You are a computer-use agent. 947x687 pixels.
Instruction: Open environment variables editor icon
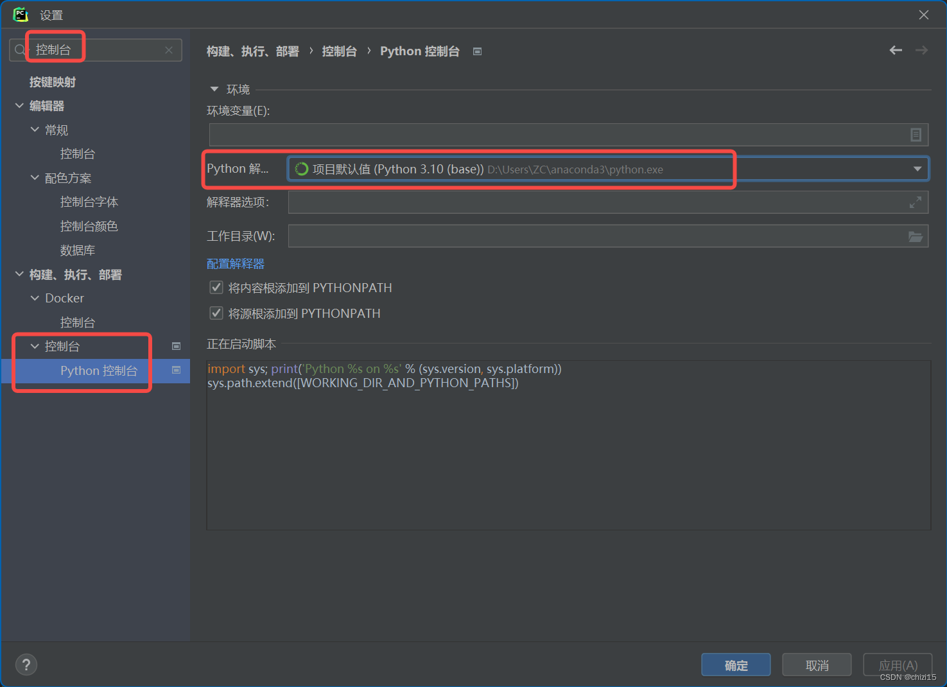[x=916, y=135]
